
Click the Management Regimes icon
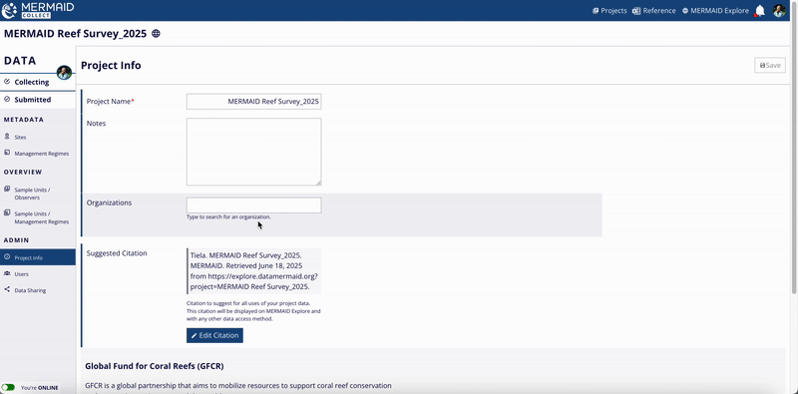7,153
